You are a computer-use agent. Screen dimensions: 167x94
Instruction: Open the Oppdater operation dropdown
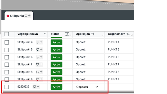click(x=87, y=87)
